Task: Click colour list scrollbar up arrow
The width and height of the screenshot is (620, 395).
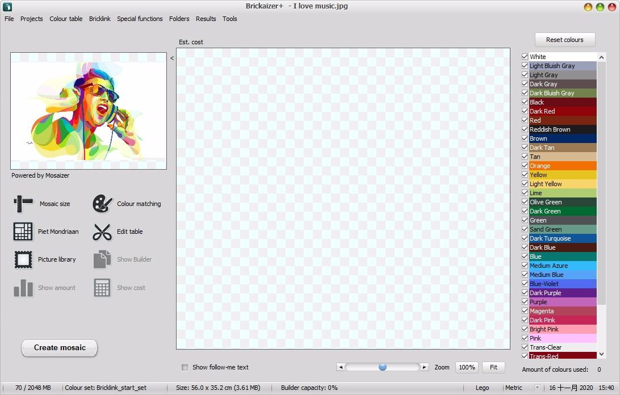Action: point(601,57)
